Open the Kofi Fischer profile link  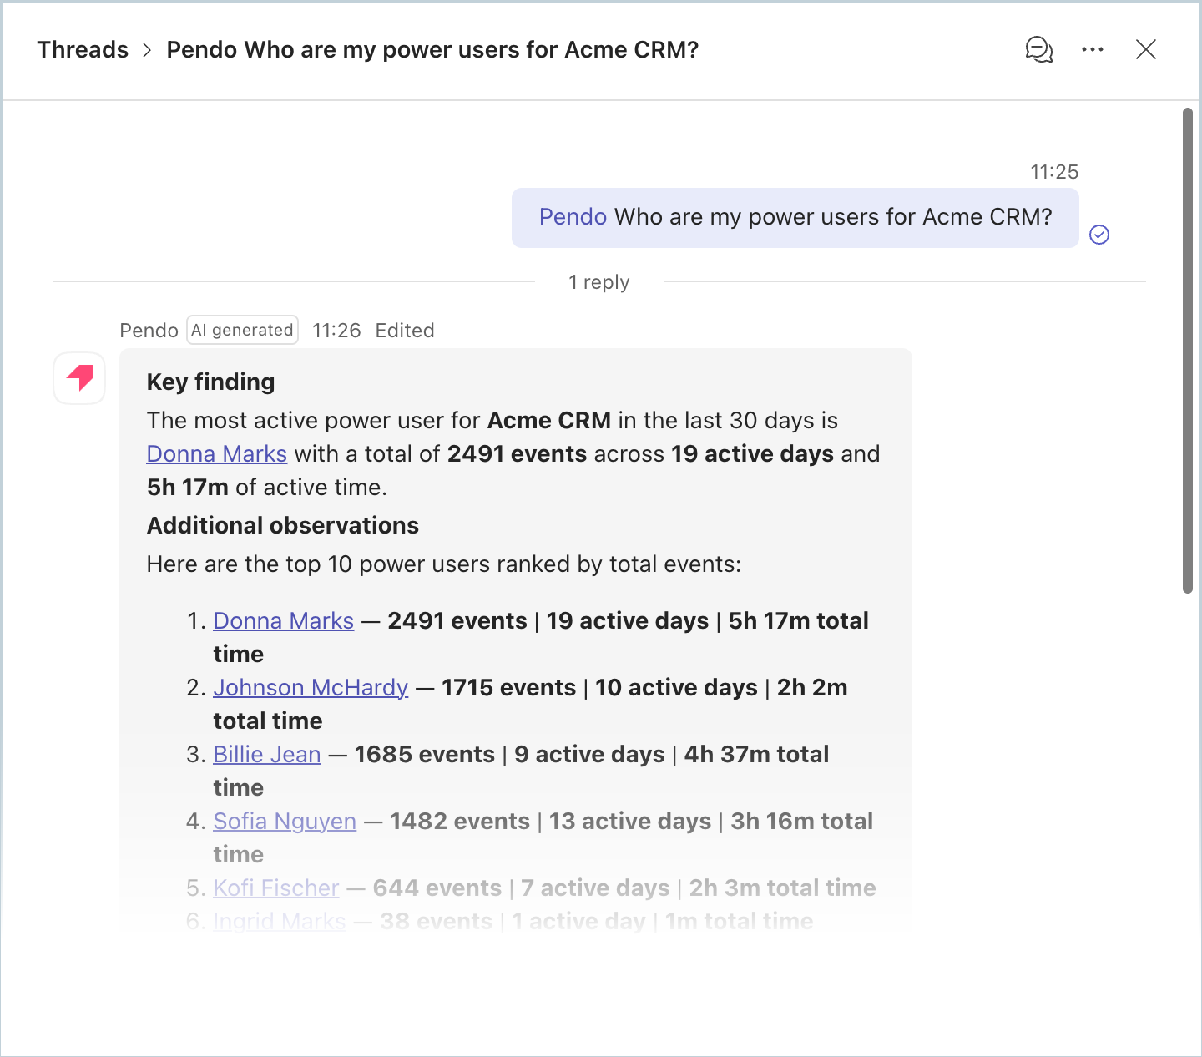tap(276, 888)
